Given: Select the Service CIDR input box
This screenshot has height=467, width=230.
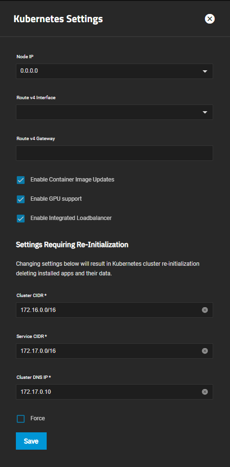Looking at the screenshot, I should point(109,351).
